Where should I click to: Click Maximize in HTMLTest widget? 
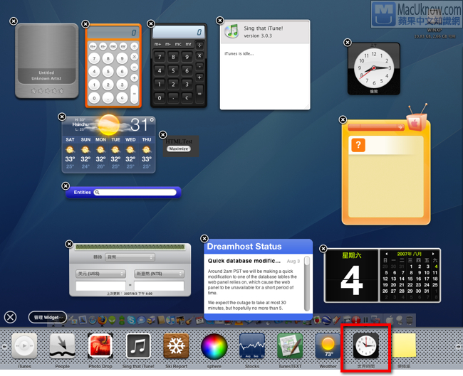pos(179,149)
